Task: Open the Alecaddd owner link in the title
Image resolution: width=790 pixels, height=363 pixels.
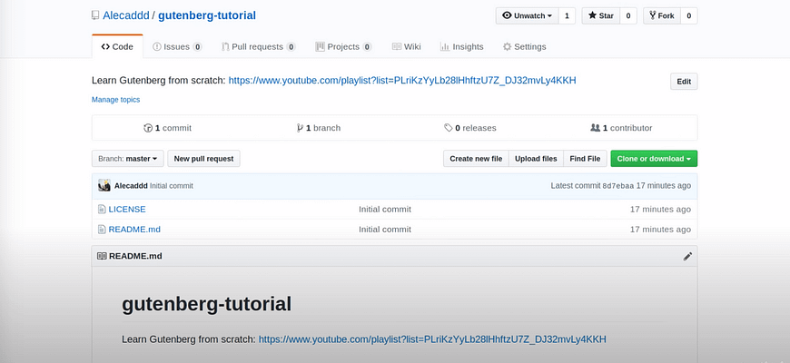Action: click(126, 15)
